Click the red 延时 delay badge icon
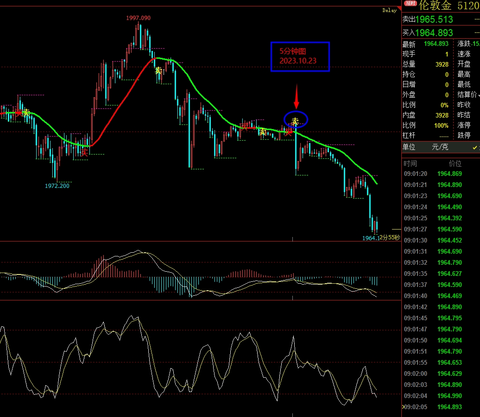 (x=410, y=3)
